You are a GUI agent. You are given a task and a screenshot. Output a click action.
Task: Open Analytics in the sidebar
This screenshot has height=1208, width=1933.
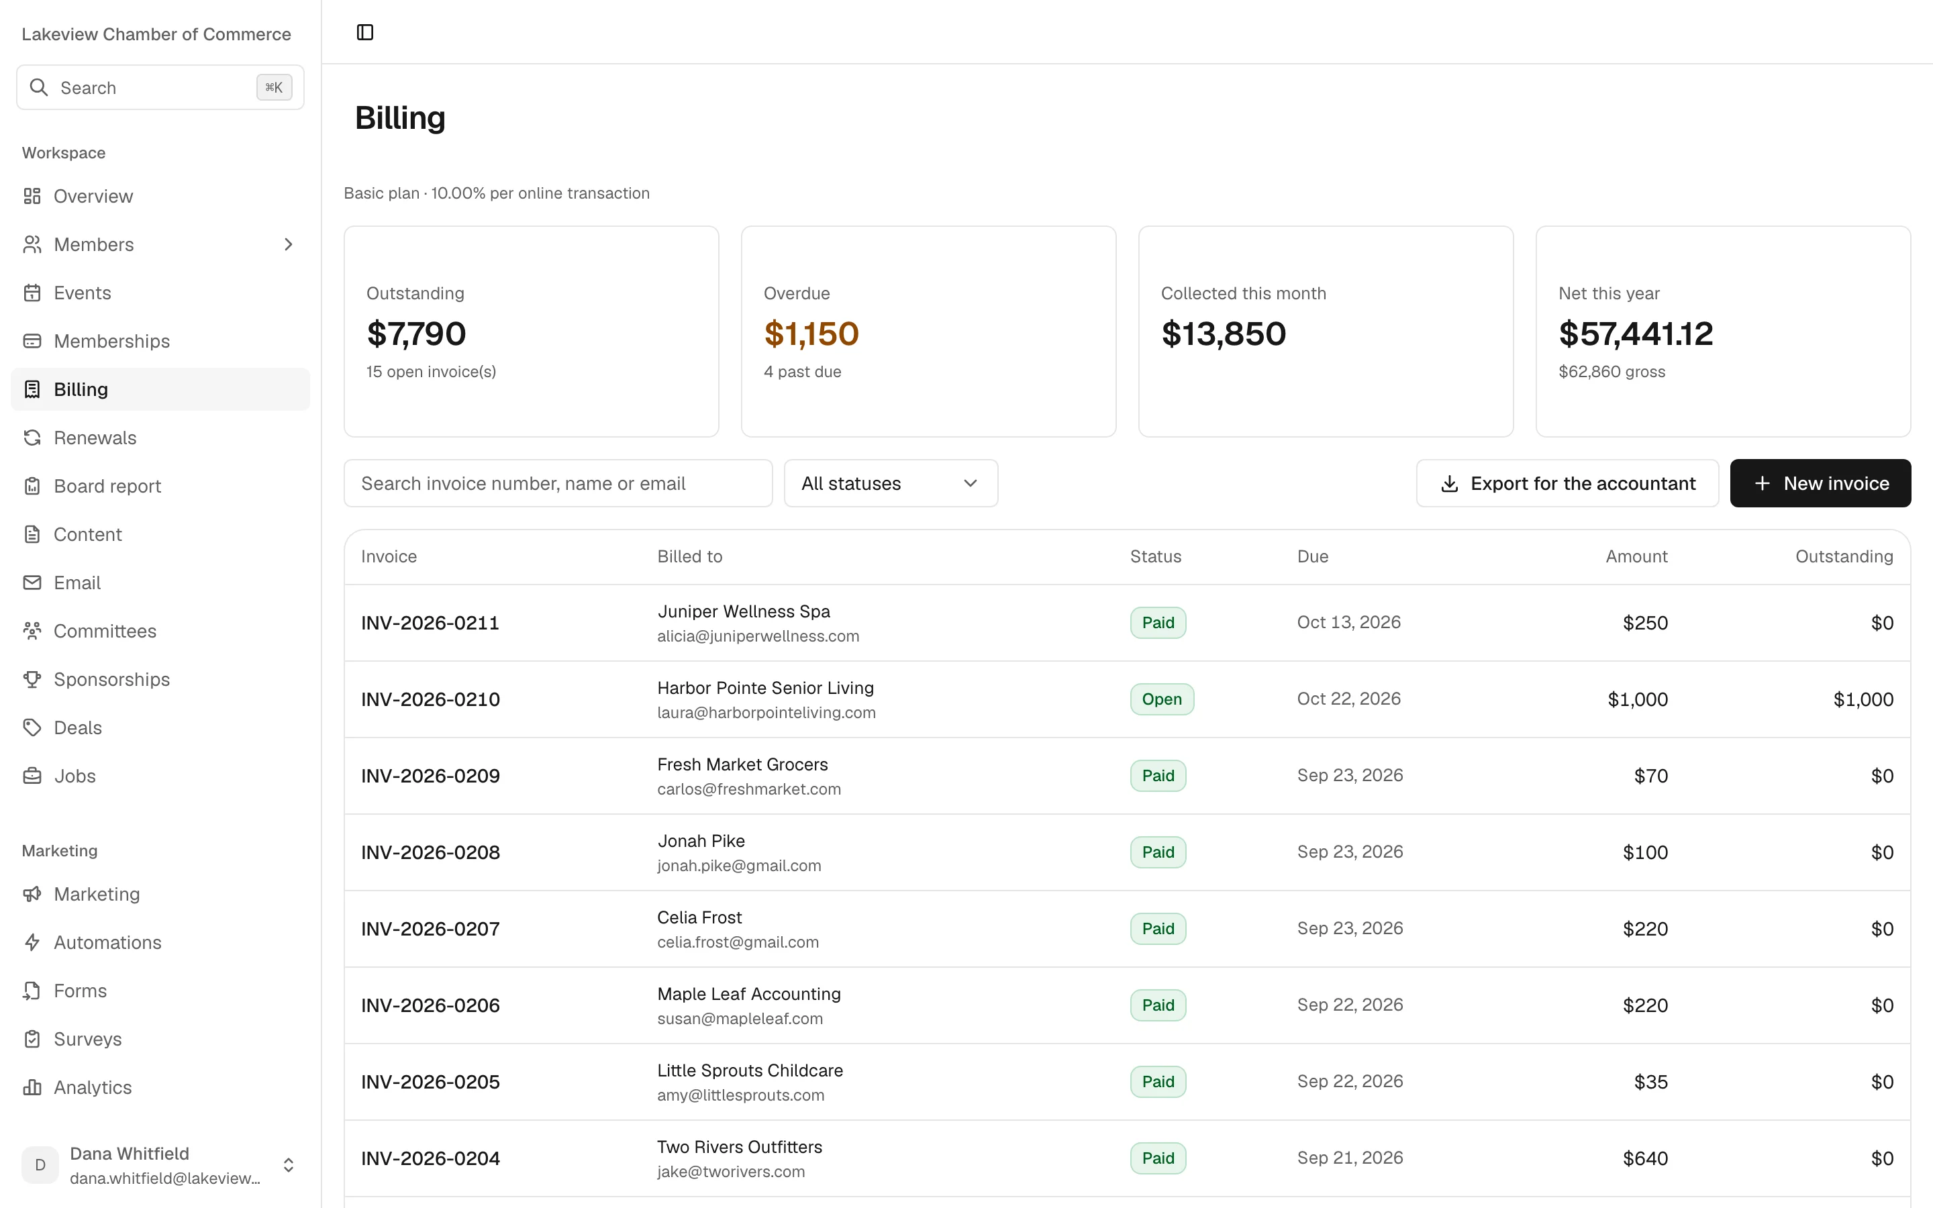pyautogui.click(x=160, y=1087)
